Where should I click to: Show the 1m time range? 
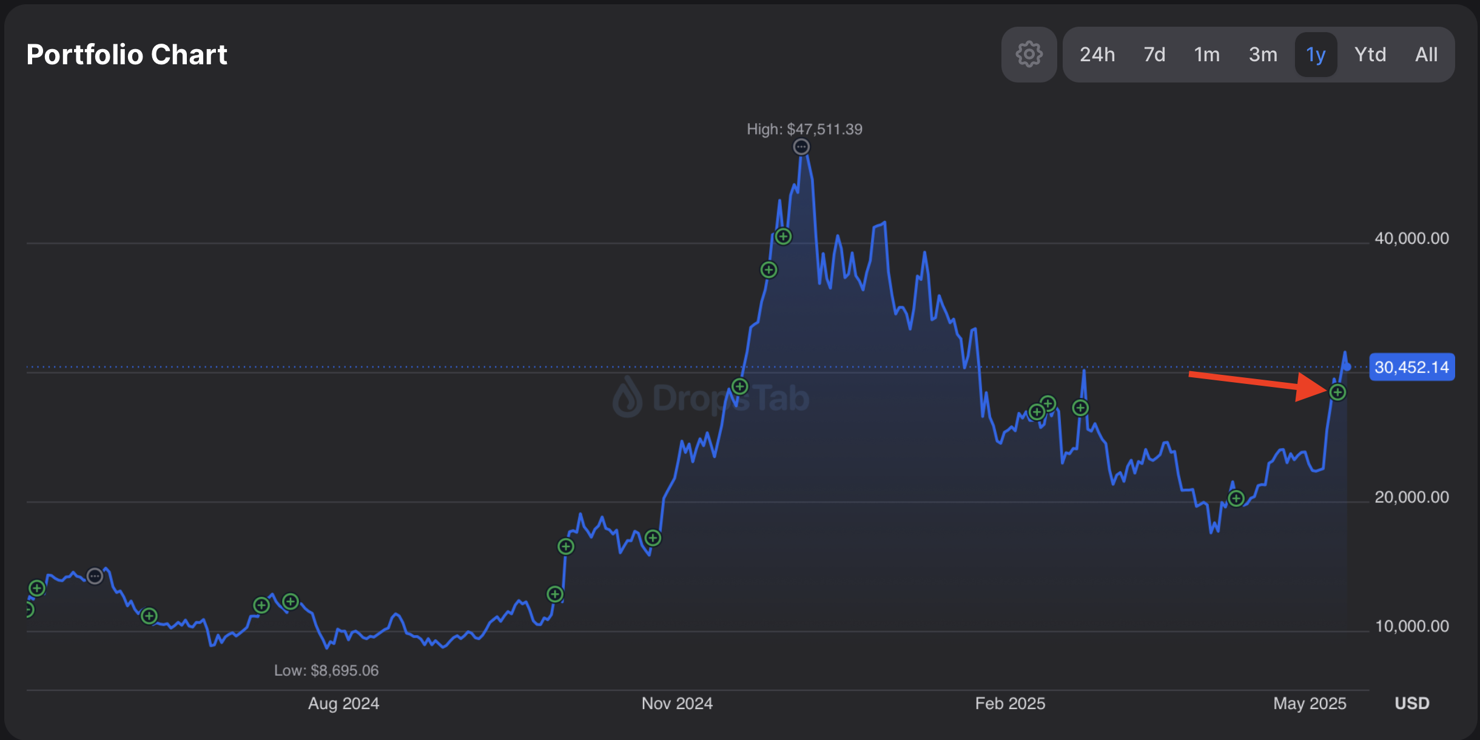(1206, 55)
